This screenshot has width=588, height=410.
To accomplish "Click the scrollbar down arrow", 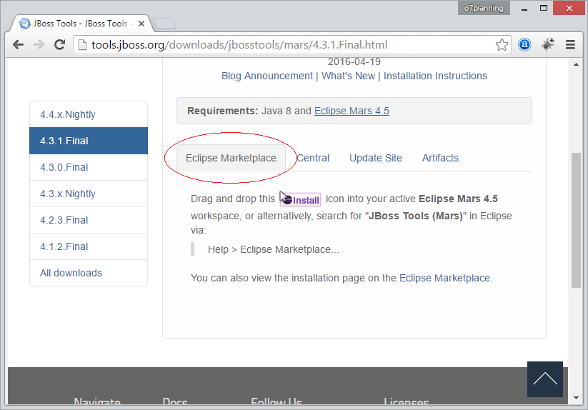I will (576, 398).
